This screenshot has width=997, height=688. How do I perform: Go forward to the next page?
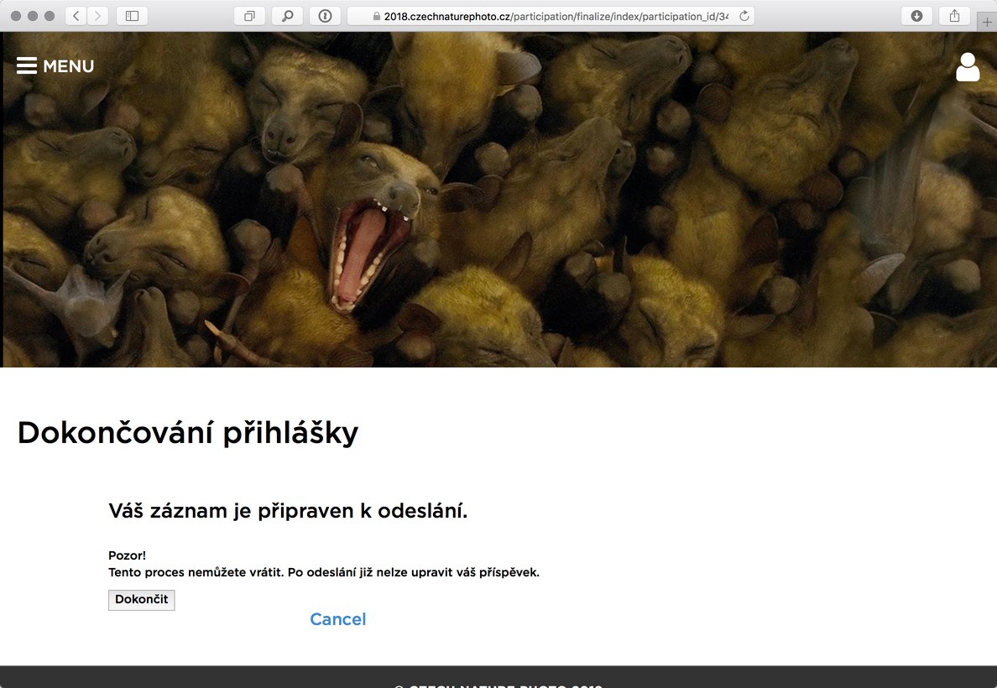[x=97, y=16]
